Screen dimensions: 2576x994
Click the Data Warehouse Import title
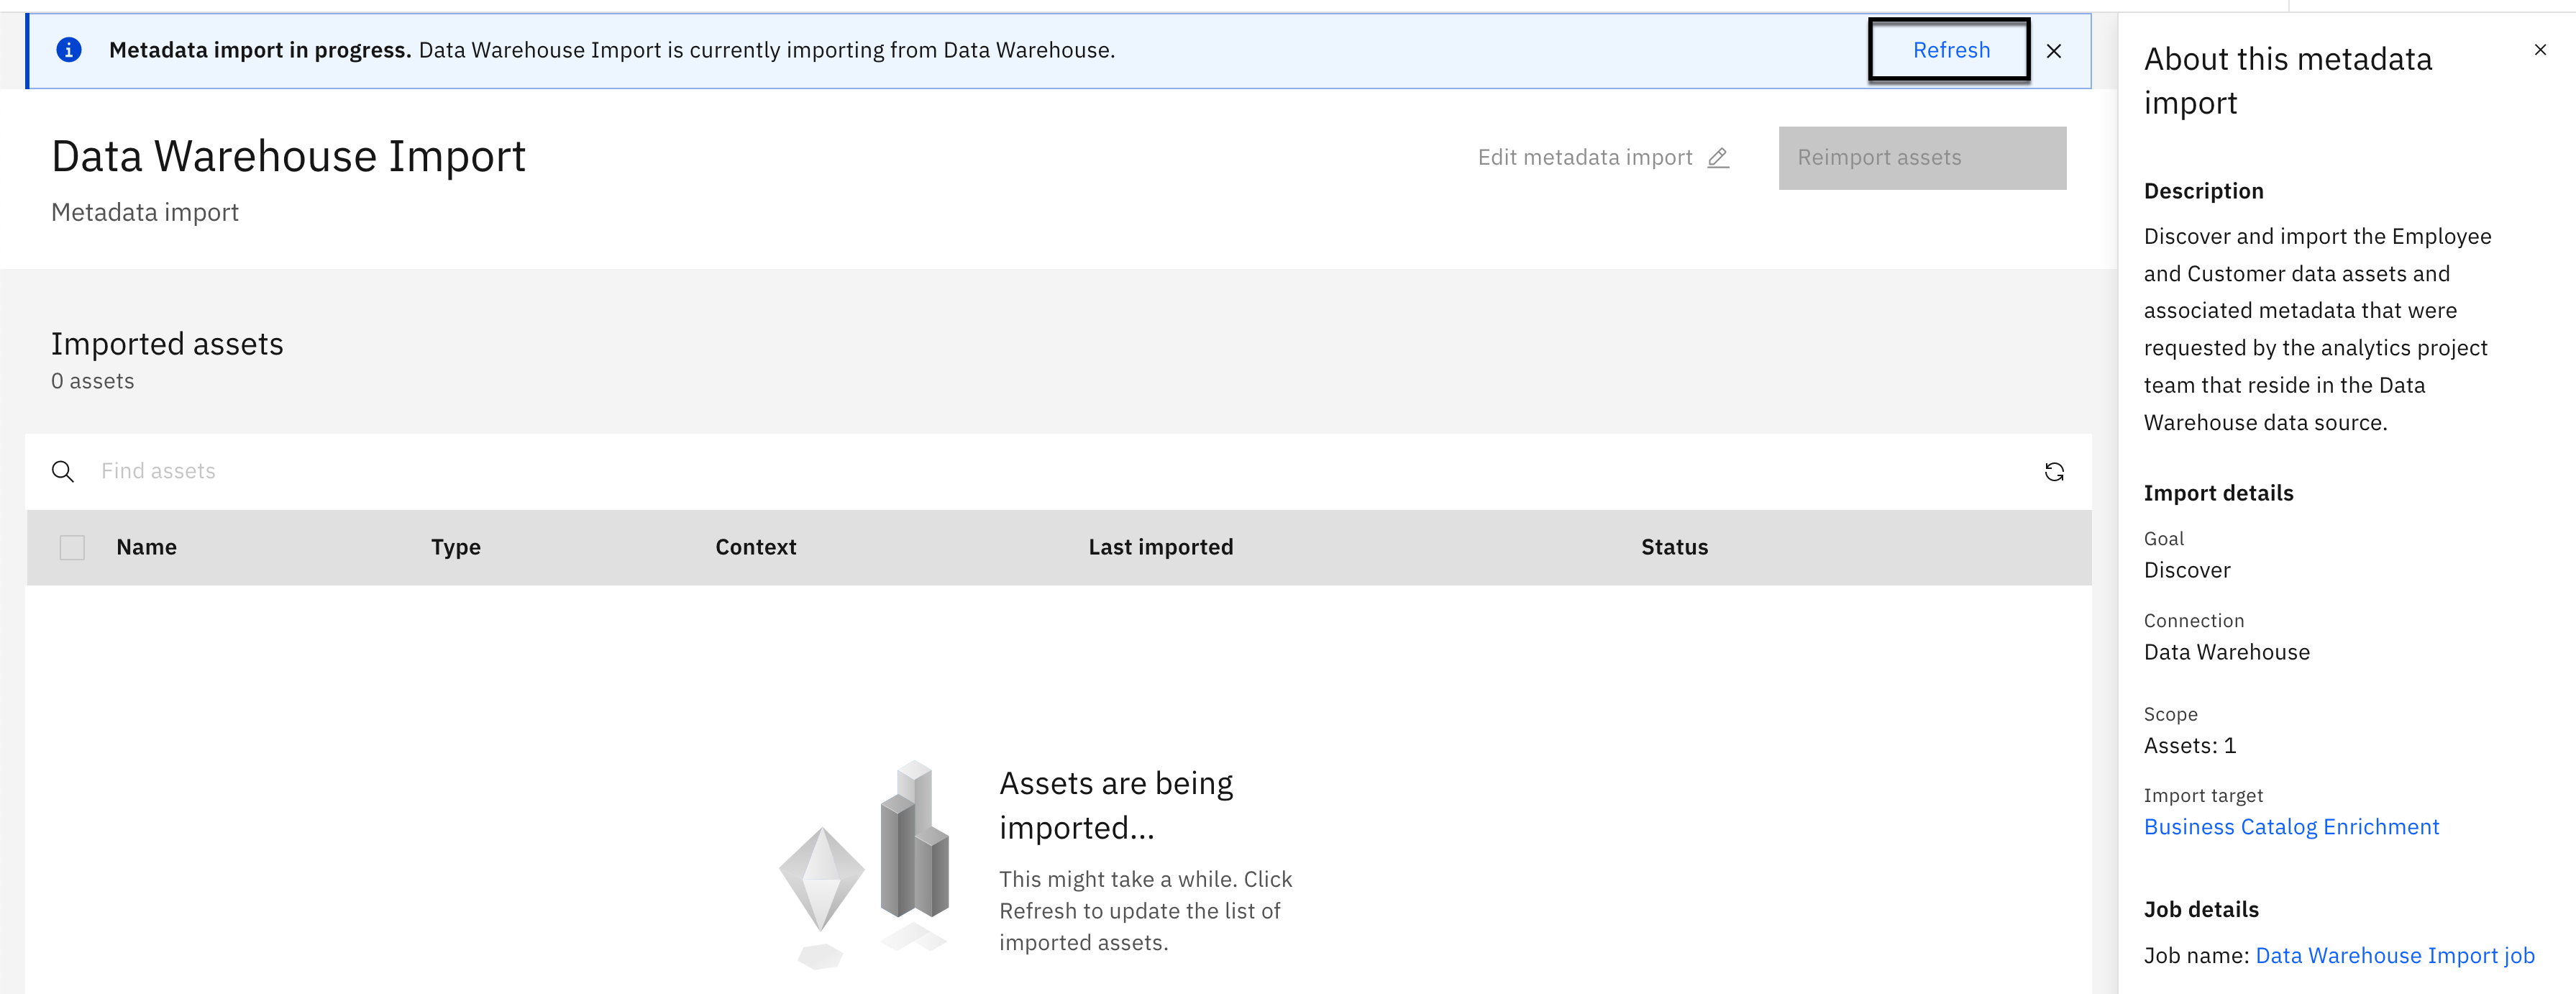[x=288, y=157]
